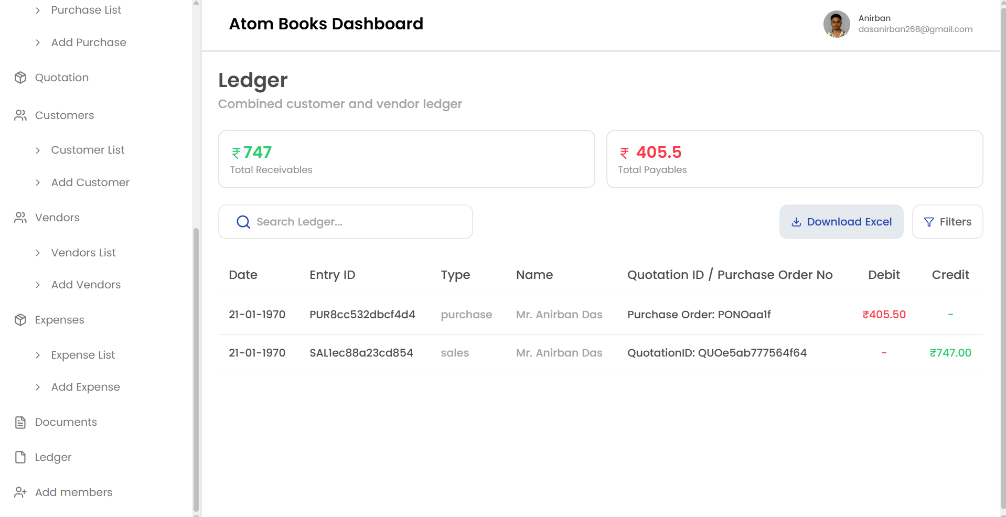Click the magnifier icon in search box
1006x517 pixels.
243,222
